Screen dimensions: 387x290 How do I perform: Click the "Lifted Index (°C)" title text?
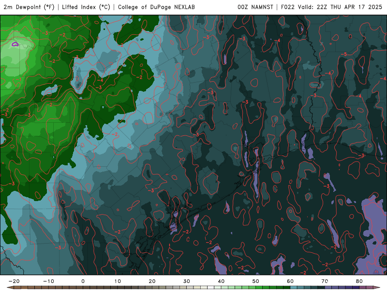(86, 7)
